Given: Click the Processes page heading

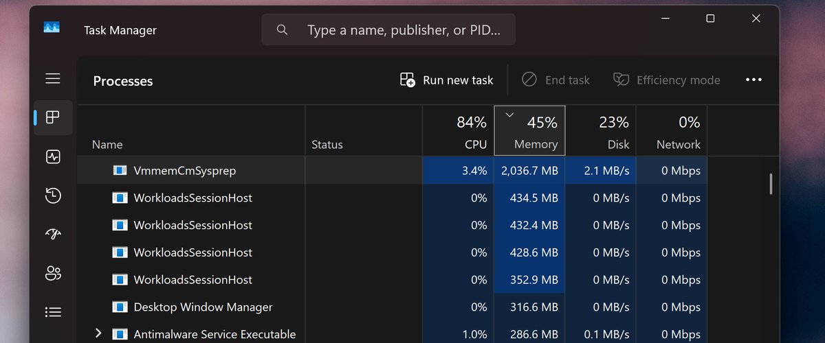Looking at the screenshot, I should click(123, 81).
